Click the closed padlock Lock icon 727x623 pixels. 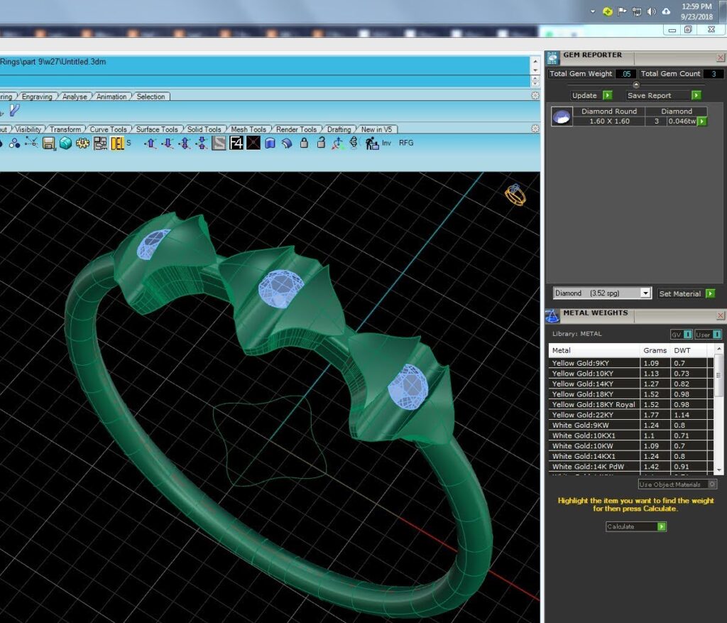click(304, 143)
